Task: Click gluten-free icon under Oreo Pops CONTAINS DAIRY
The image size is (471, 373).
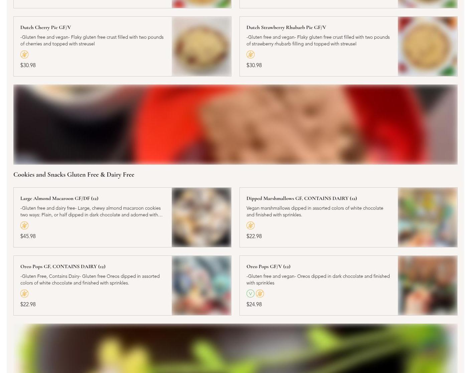Action: point(24,294)
